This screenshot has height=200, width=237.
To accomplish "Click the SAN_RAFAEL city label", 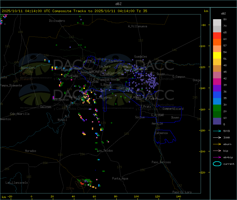I will click(x=97, y=72).
